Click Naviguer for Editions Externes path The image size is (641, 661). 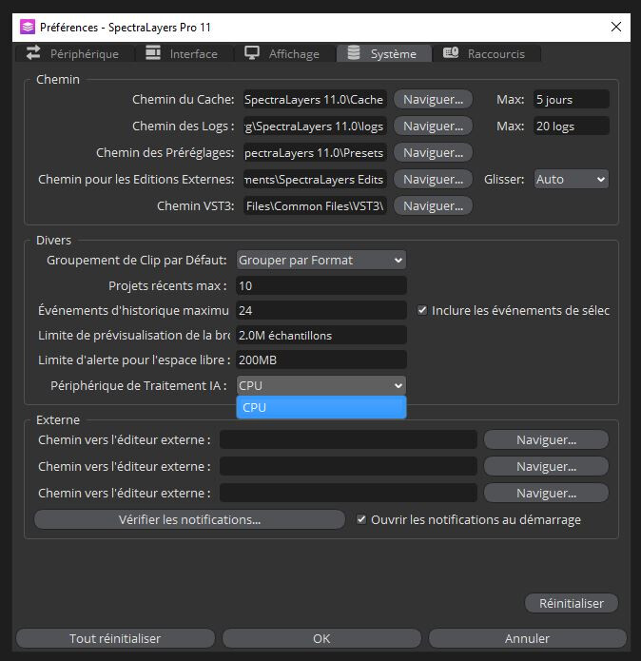coord(433,179)
